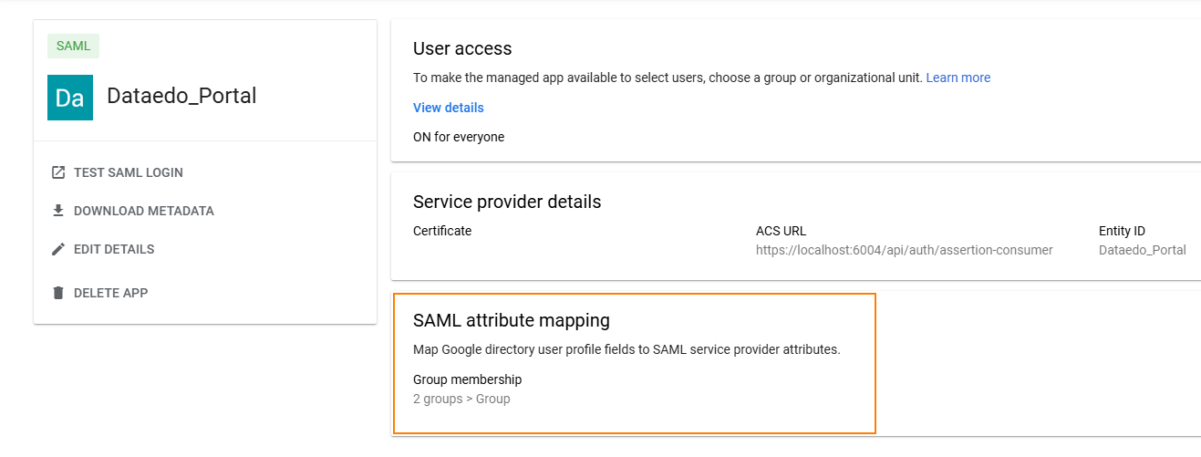Click the Dataedo_Portal Entity ID value
Viewport: 1201px width, 457px height.
[1143, 250]
